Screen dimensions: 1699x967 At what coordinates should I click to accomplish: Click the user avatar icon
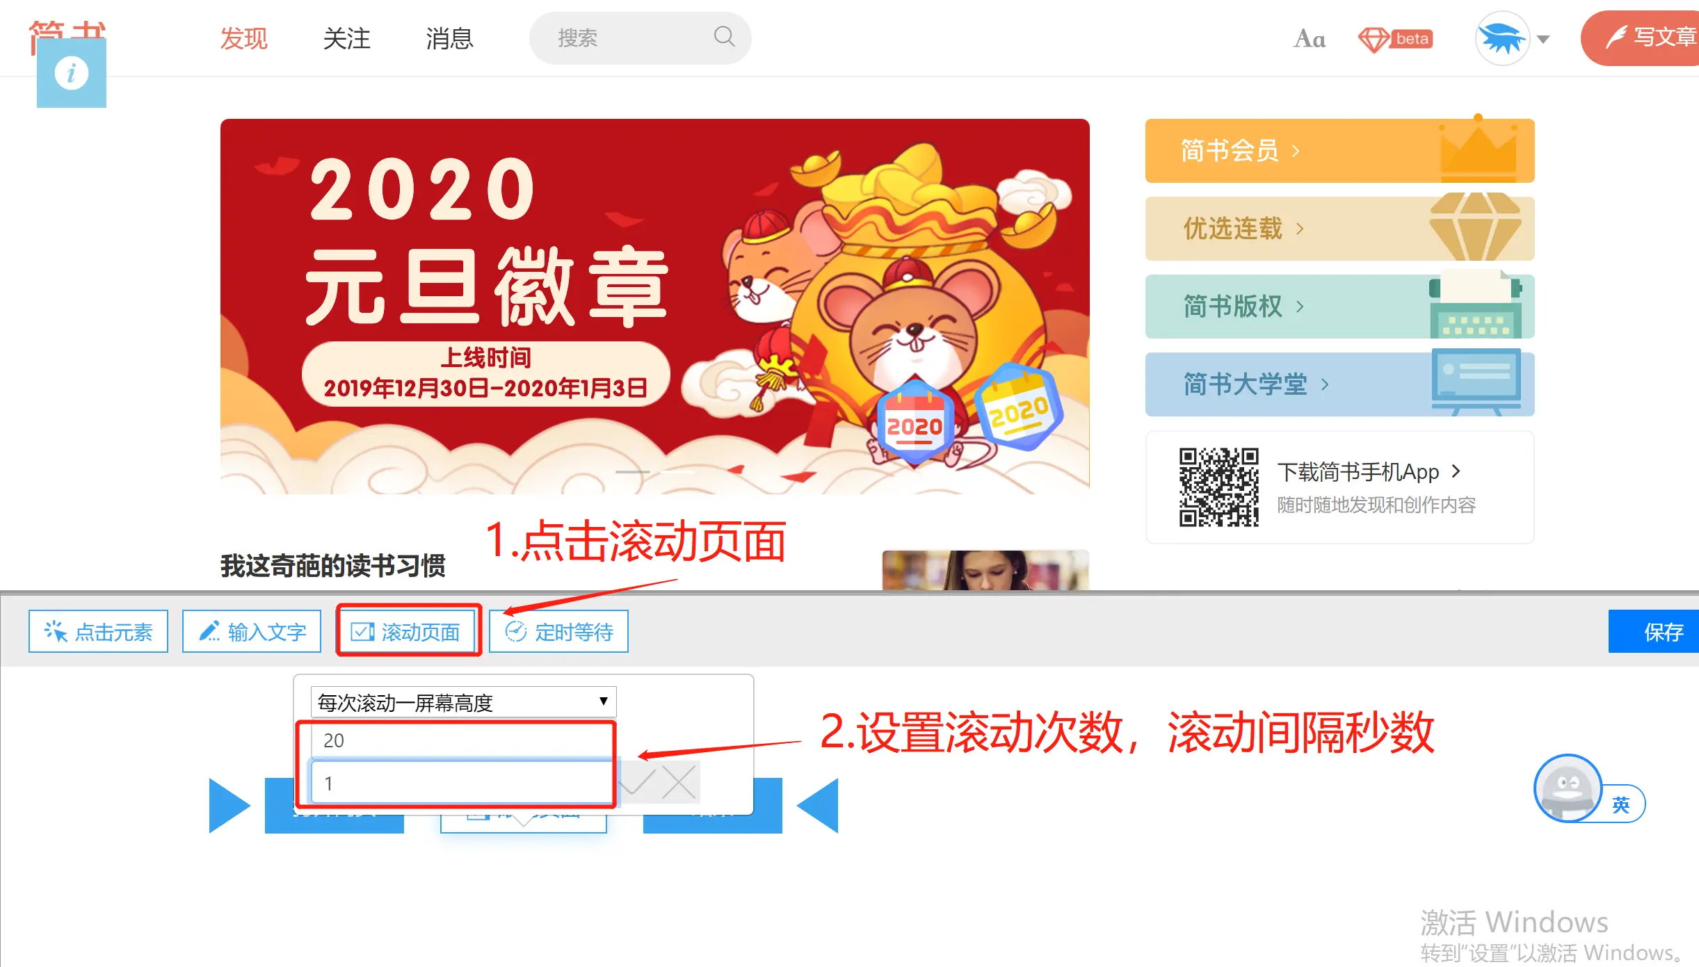(x=1502, y=38)
